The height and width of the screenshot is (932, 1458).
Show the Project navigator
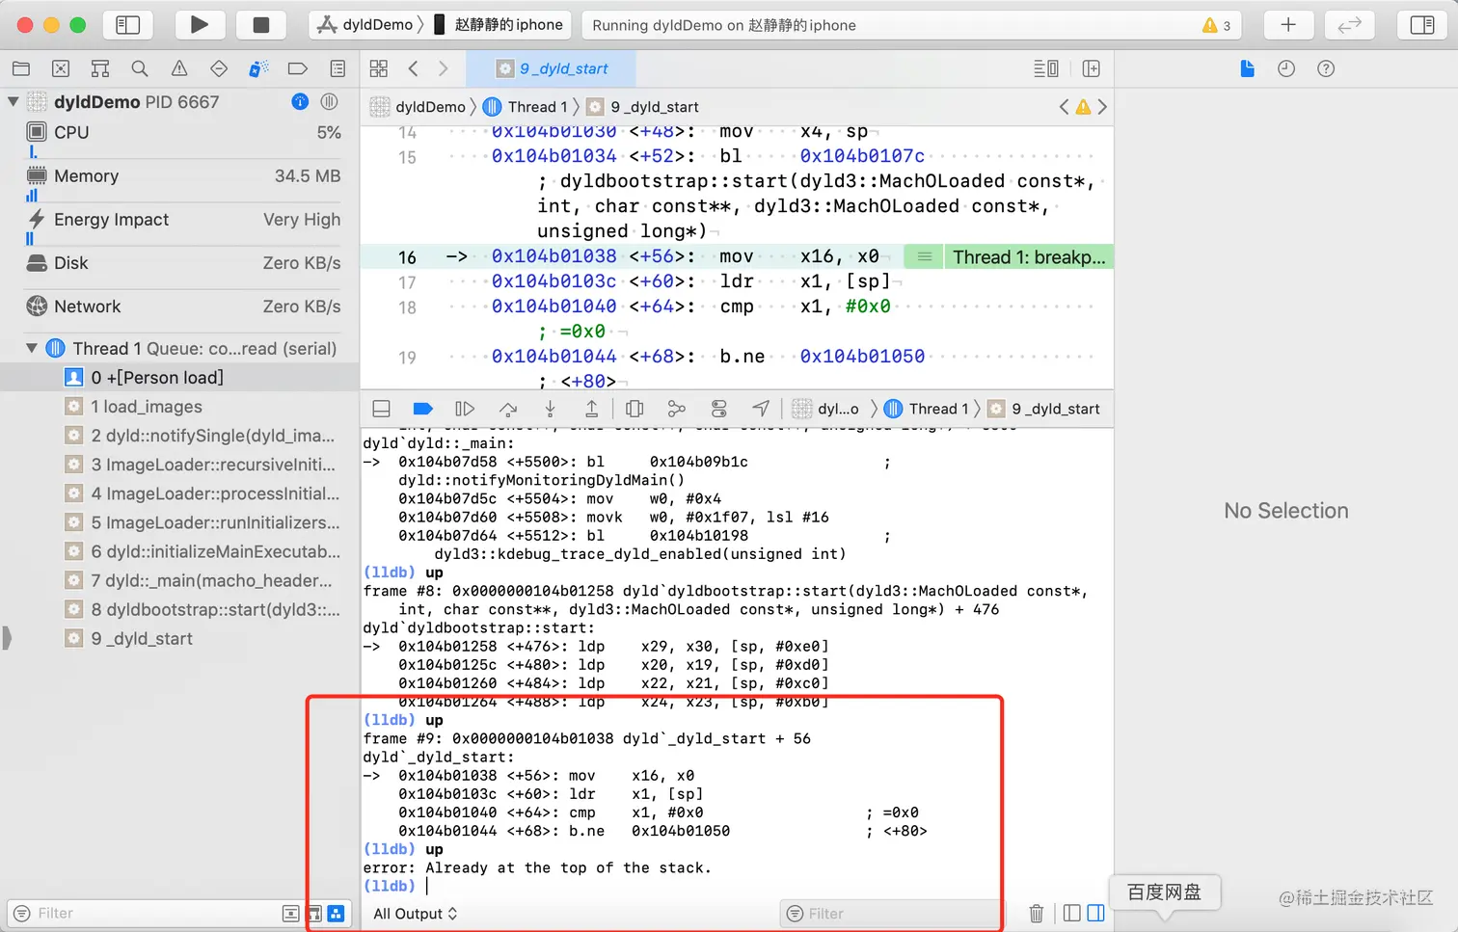21,68
